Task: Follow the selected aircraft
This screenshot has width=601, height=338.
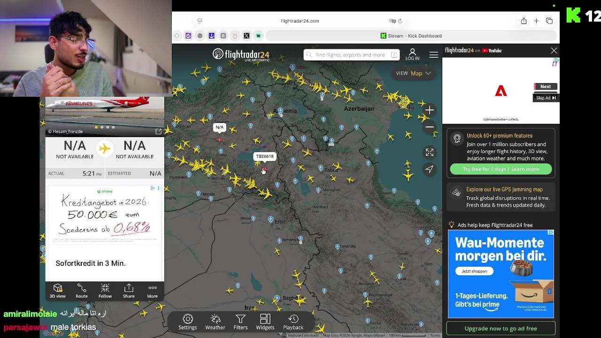Action: pos(105,291)
